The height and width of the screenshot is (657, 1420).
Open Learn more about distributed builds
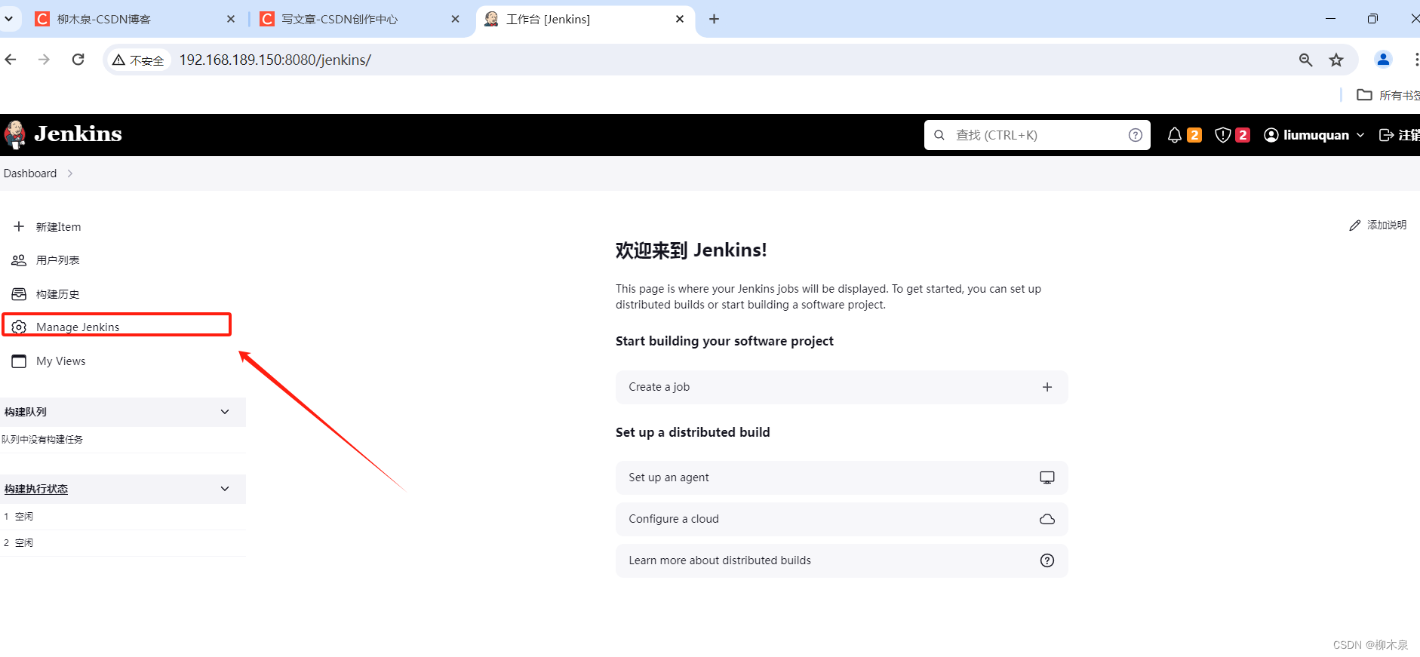click(x=841, y=560)
